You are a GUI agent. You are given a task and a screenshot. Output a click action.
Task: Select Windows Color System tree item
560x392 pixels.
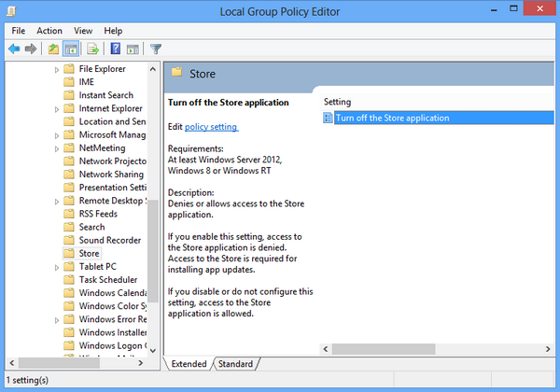(x=113, y=306)
